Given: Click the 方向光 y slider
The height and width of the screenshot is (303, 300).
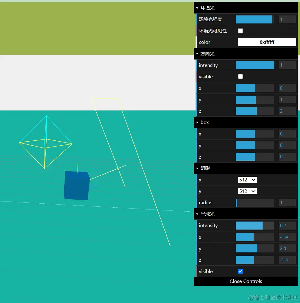Looking at the screenshot, I should (x=255, y=100).
